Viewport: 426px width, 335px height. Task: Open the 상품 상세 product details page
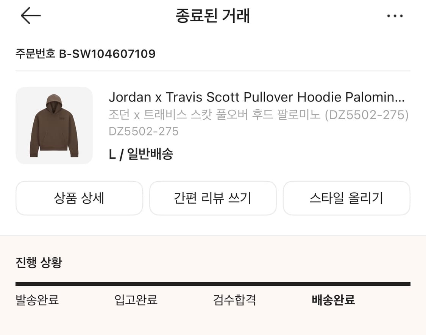pyautogui.click(x=79, y=198)
